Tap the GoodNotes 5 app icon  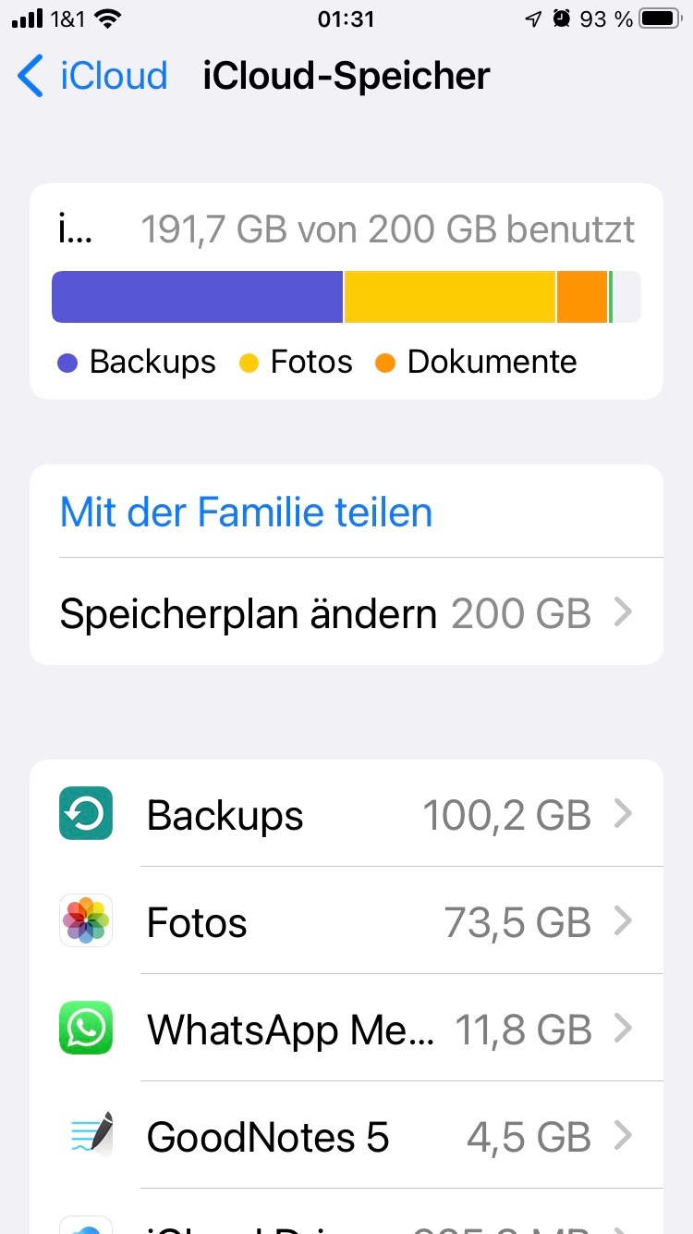(86, 1135)
